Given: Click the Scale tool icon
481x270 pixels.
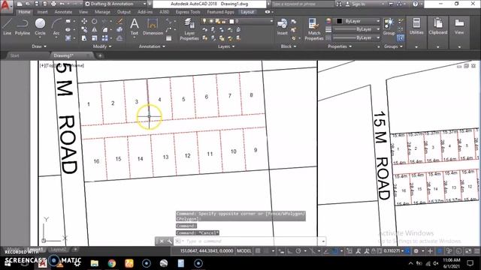Looking at the screenshot, I should click(95, 38).
